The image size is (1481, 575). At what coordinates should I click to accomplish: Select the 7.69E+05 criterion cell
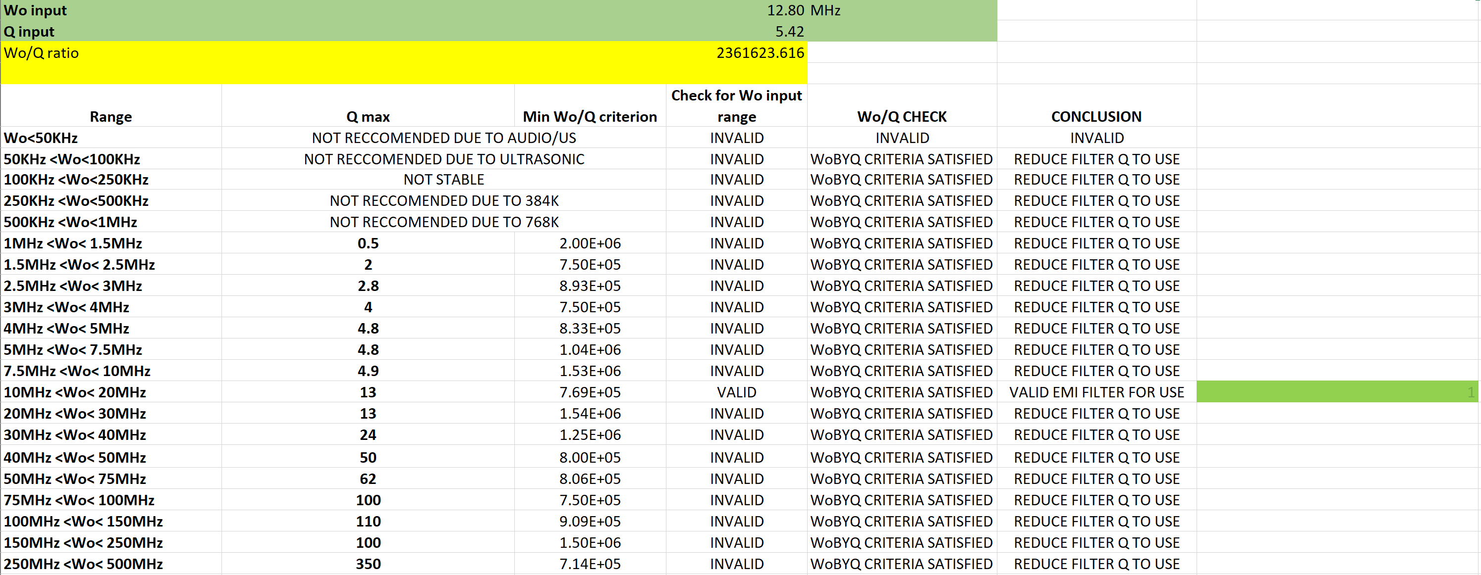(590, 392)
